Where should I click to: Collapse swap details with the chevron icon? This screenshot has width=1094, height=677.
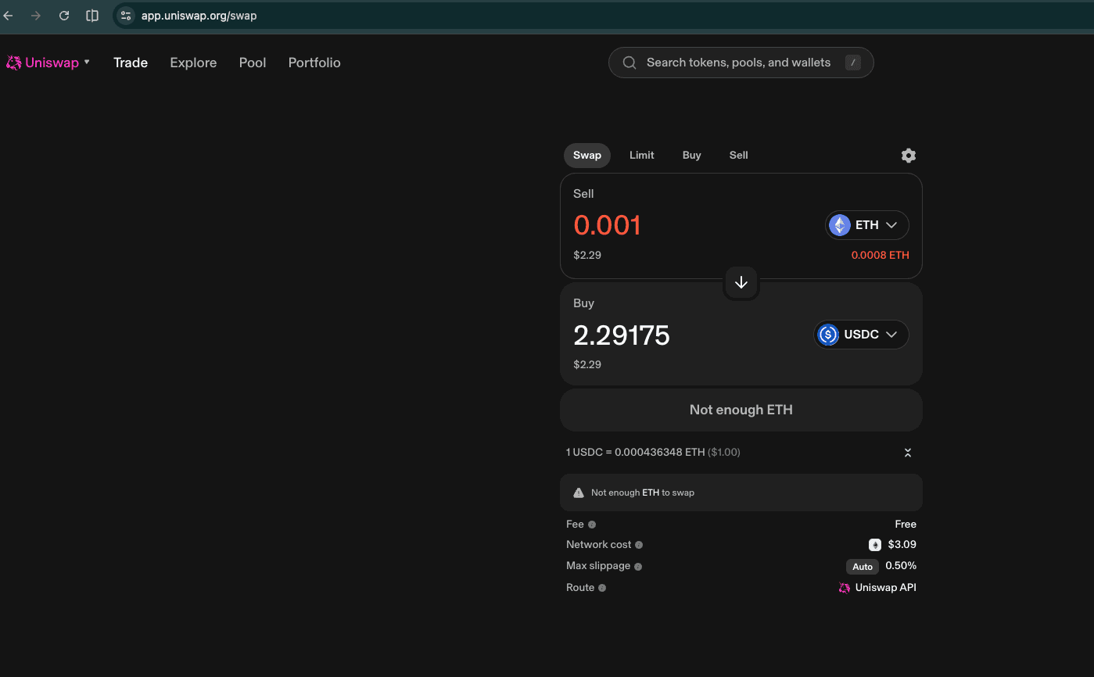pos(908,453)
